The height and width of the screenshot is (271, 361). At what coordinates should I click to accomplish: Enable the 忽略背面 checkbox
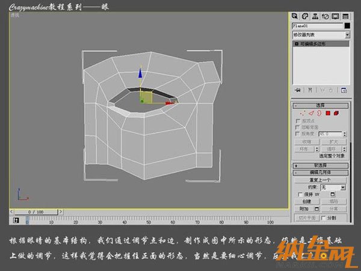click(298, 127)
